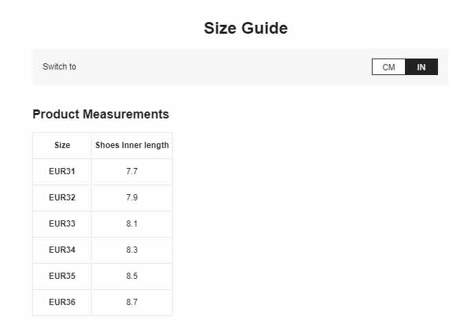
Task: Select the IN unit toggle
Action: coord(421,67)
